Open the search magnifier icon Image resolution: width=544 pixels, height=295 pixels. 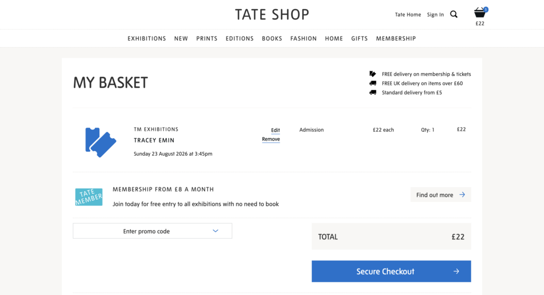(454, 14)
